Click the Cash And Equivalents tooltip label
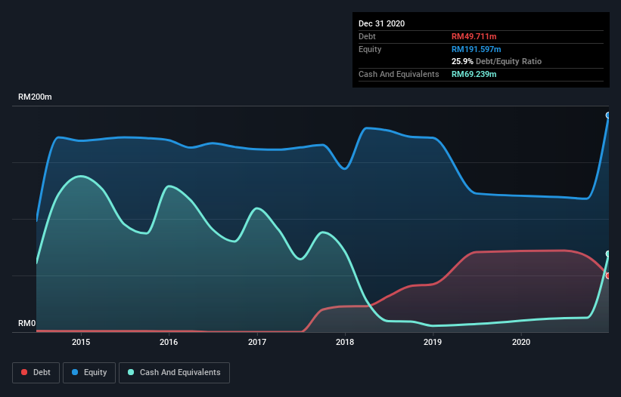Image resolution: width=621 pixels, height=397 pixels. (399, 74)
